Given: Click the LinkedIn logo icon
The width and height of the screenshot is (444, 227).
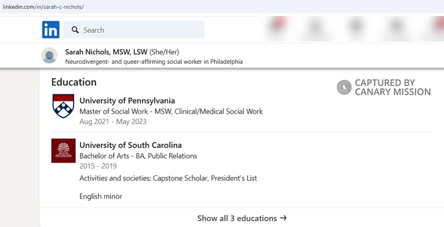Looking at the screenshot, I should pyautogui.click(x=51, y=30).
